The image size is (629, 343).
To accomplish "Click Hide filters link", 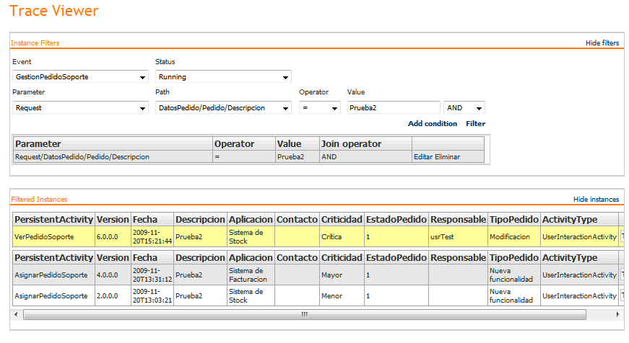I will pos(602,43).
